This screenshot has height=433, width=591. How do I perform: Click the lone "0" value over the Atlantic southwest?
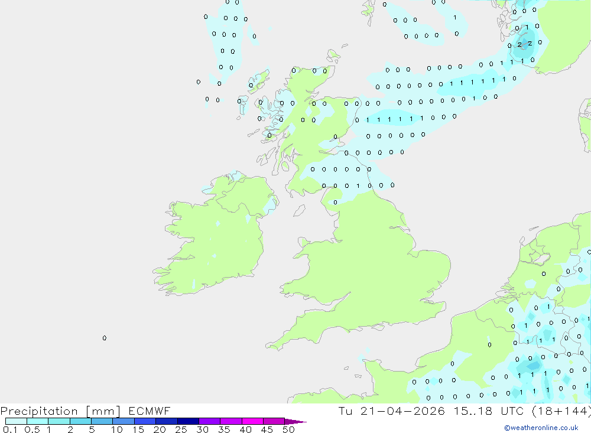tap(105, 338)
